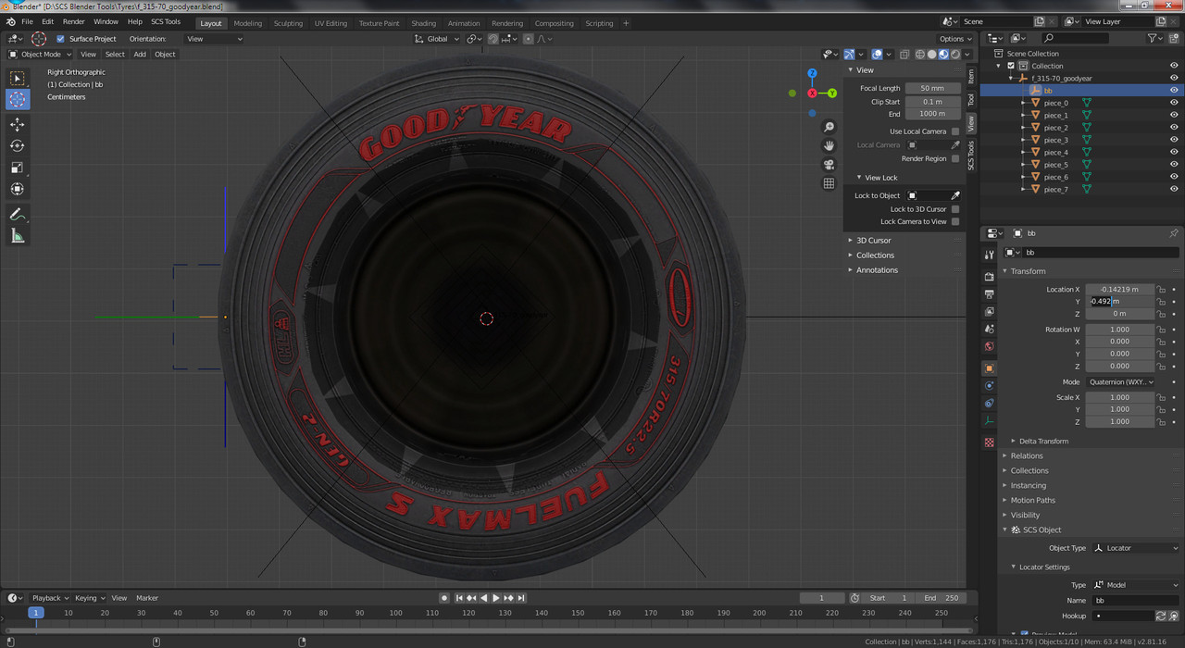The width and height of the screenshot is (1185, 648).
Task: Click the pan view hand icon
Action: pyautogui.click(x=829, y=145)
